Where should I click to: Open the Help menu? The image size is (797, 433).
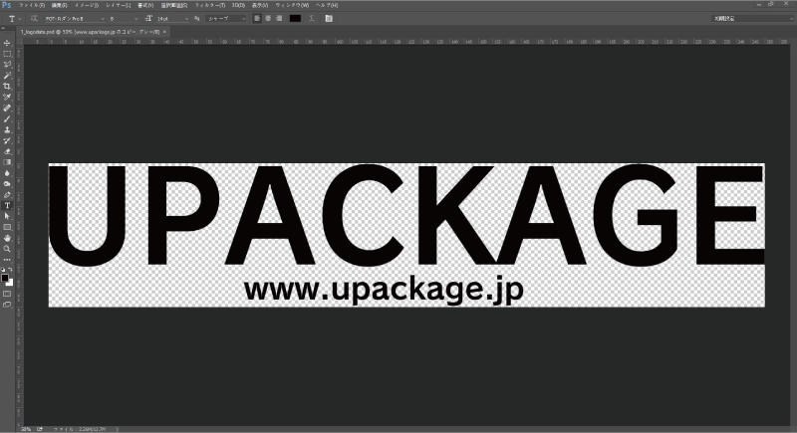pyautogui.click(x=327, y=5)
